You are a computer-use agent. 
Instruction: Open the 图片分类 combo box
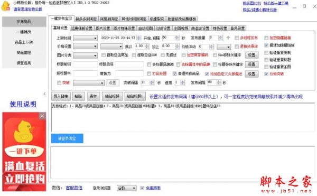[x=85, y=55]
